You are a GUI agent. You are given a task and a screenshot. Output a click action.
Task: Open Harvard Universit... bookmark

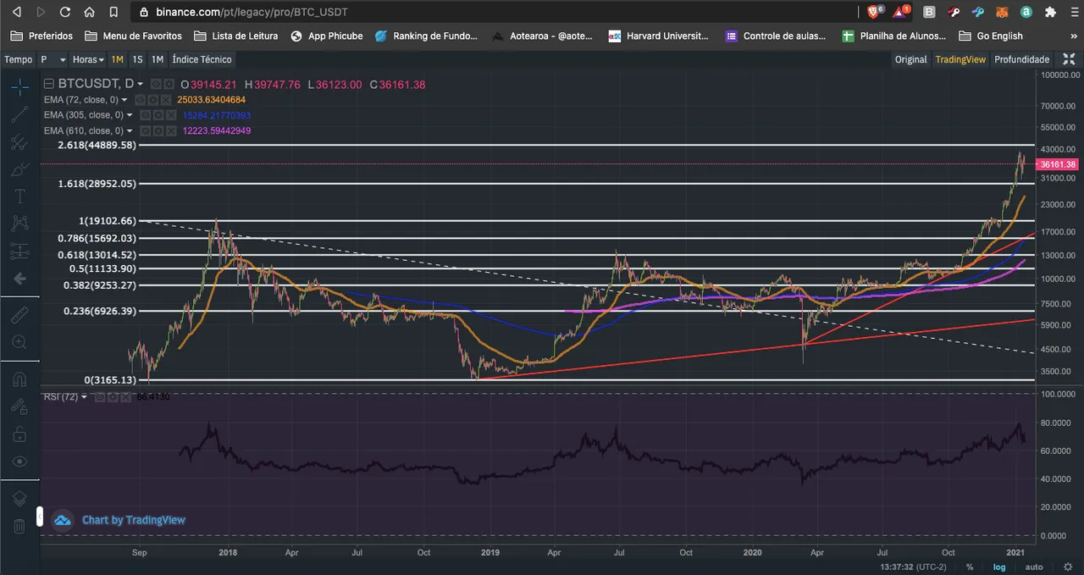658,36
